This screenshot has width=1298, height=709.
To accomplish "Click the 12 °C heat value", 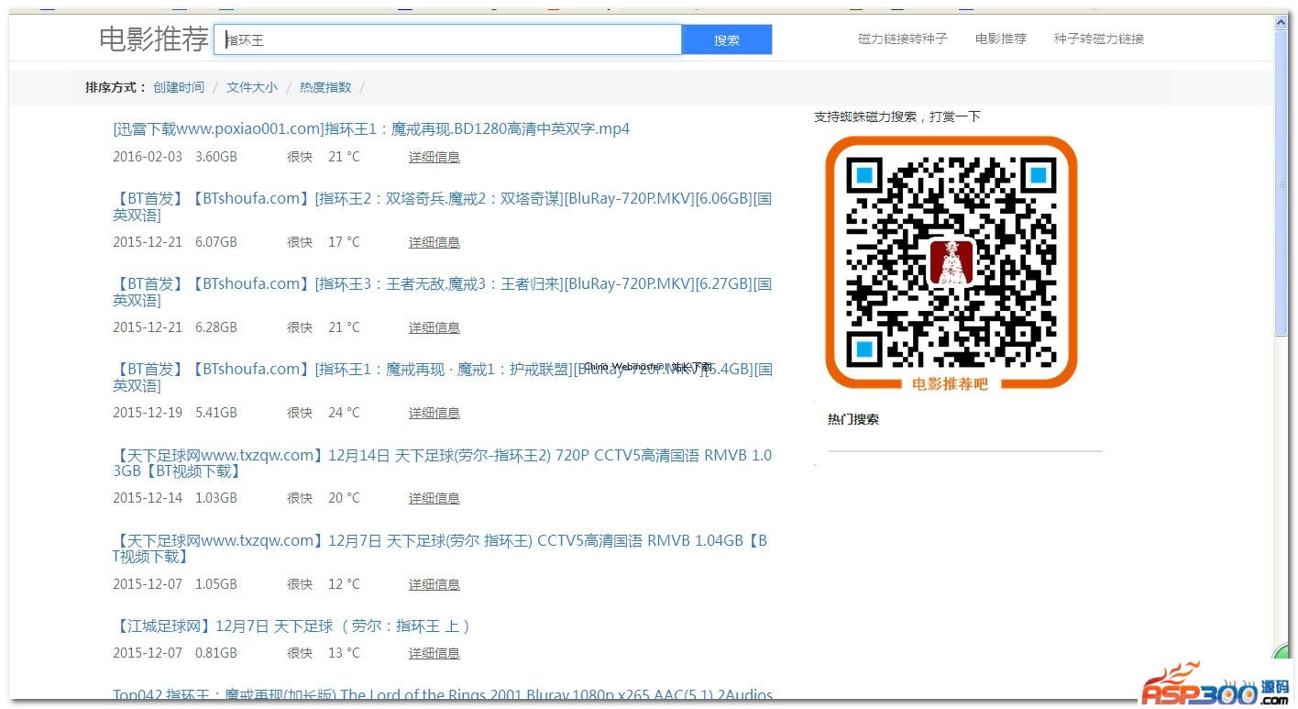I will 345,584.
